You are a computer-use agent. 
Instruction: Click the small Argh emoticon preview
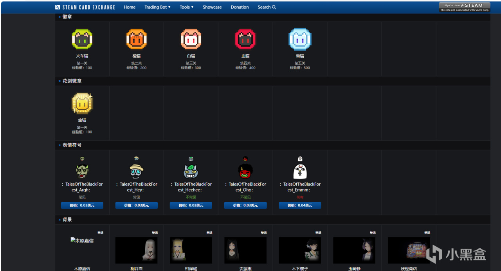pos(82,159)
